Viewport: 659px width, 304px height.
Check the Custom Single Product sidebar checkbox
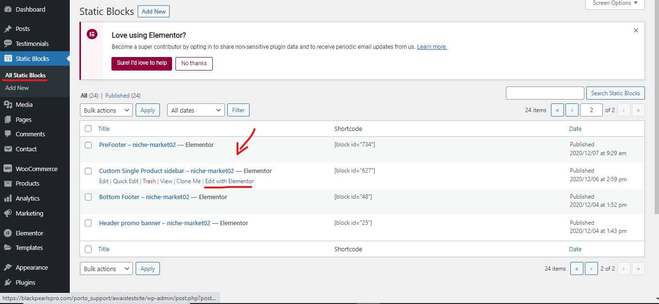[x=88, y=171]
